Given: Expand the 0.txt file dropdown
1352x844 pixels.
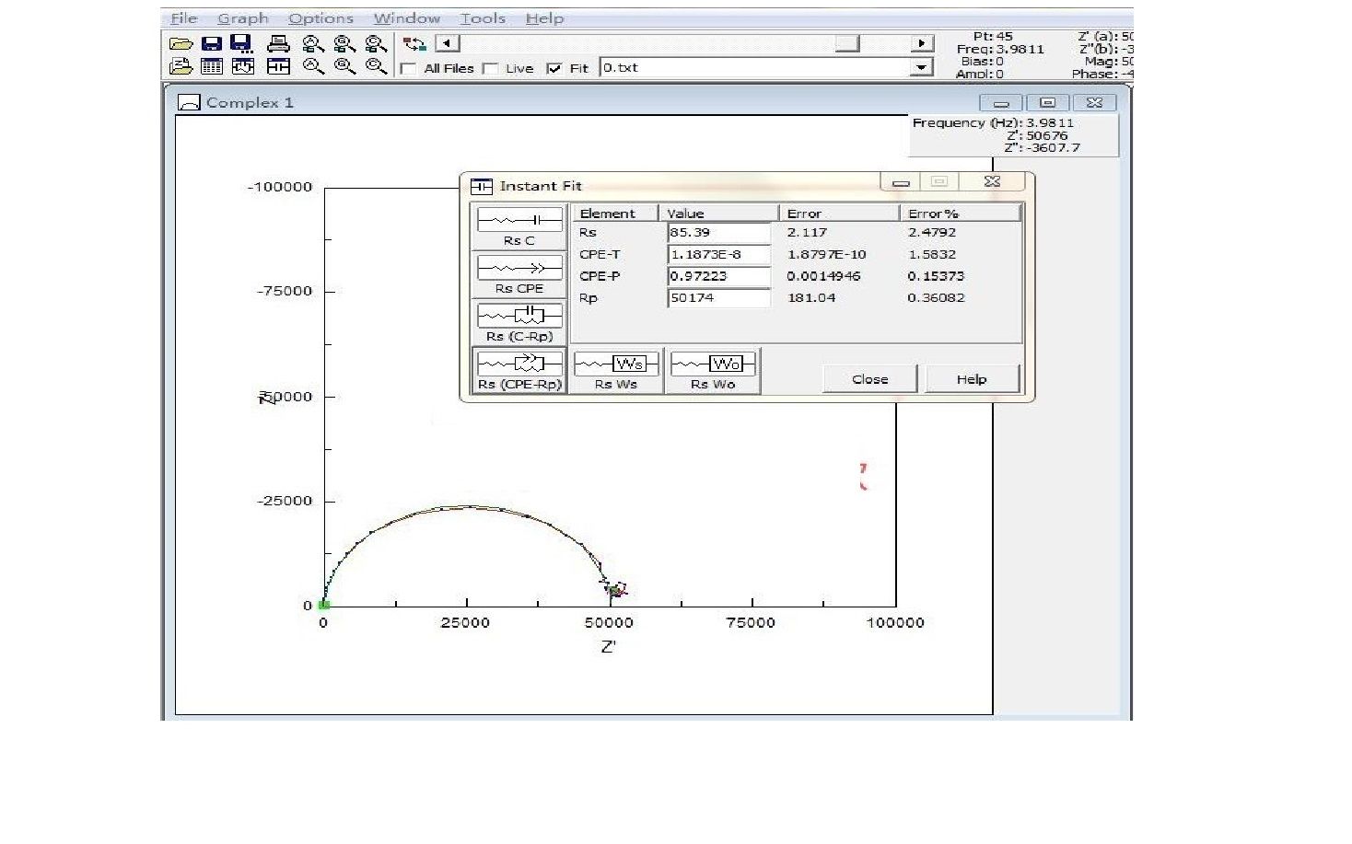Looking at the screenshot, I should 920,67.
